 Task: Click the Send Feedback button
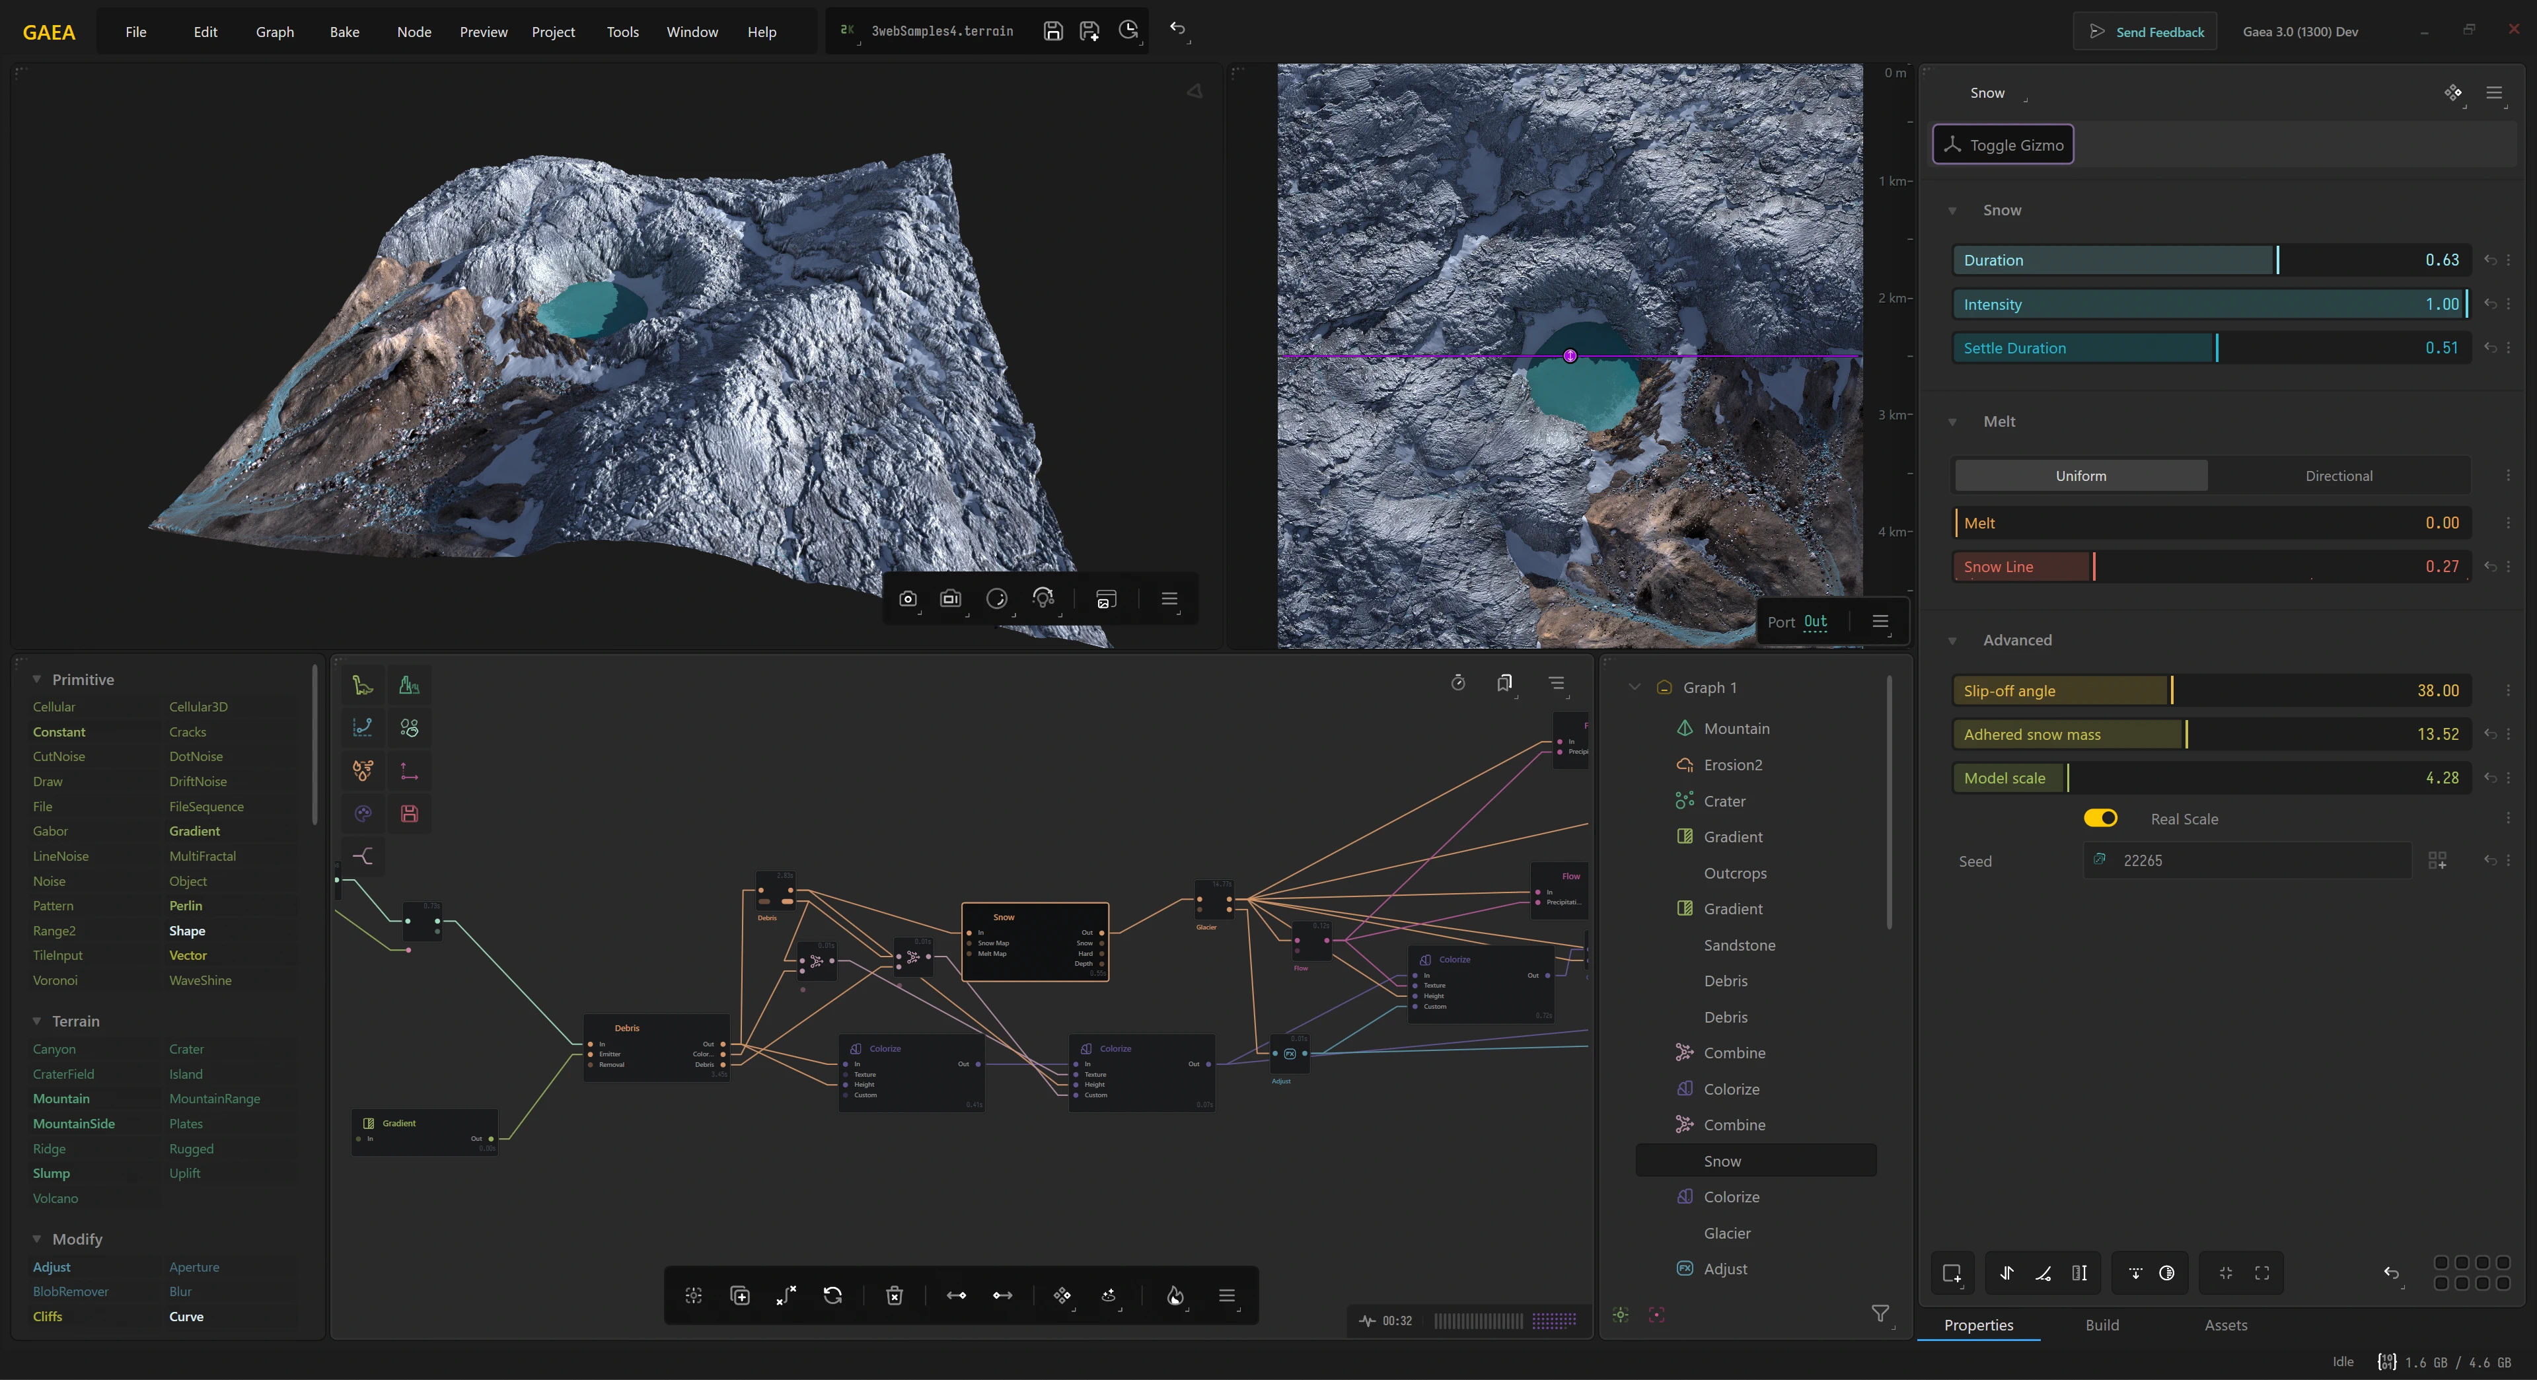point(2145,32)
